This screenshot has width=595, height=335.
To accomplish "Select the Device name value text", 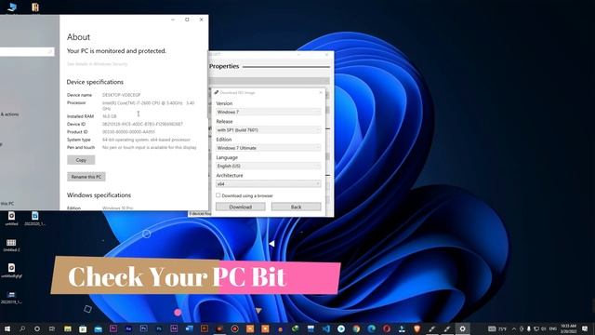I will (x=122, y=95).
